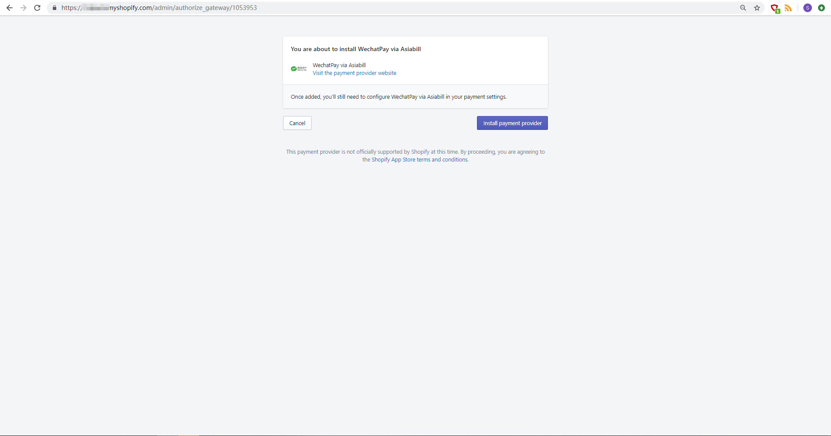Visit the payment provider website
This screenshot has width=831, height=436.
coord(354,73)
